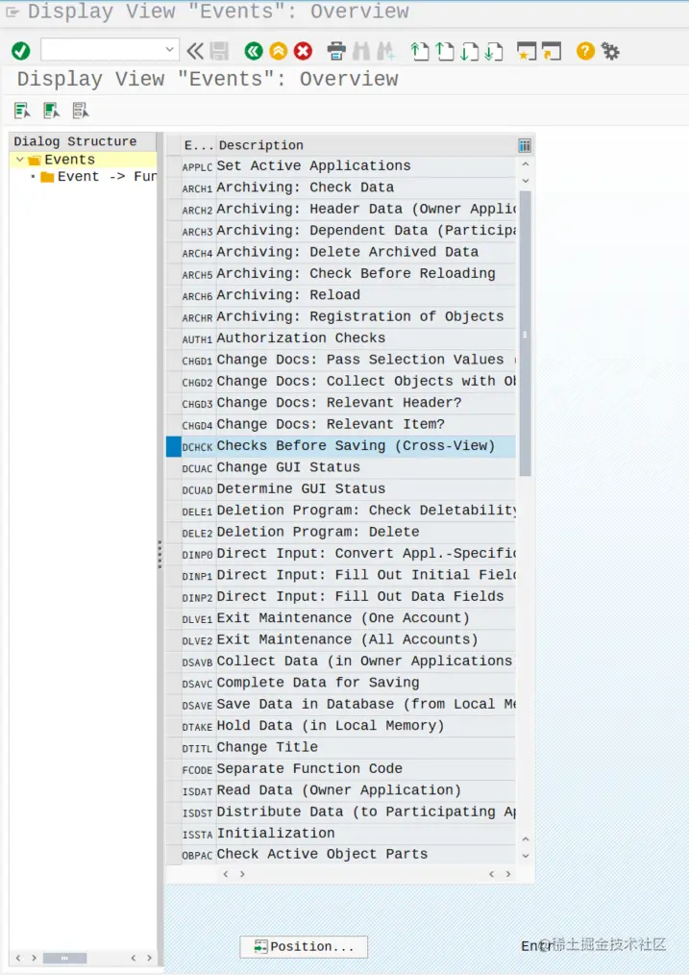Click the events table vertical scrollbar thumb

(525, 334)
